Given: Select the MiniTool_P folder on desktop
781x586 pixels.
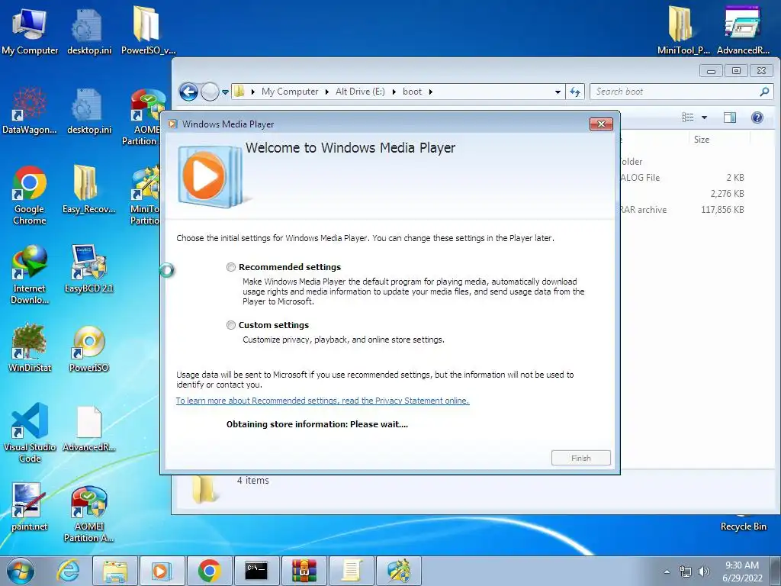Looking at the screenshot, I should (683, 31).
